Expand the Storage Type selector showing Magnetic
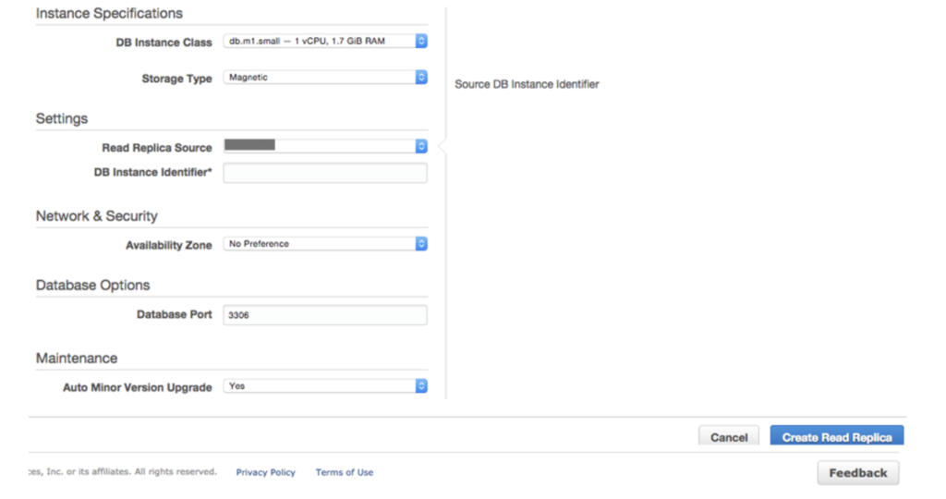Image resolution: width=946 pixels, height=499 pixels. [319, 78]
